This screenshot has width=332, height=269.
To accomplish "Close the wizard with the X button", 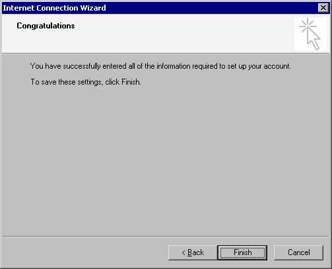I will [x=323, y=8].
